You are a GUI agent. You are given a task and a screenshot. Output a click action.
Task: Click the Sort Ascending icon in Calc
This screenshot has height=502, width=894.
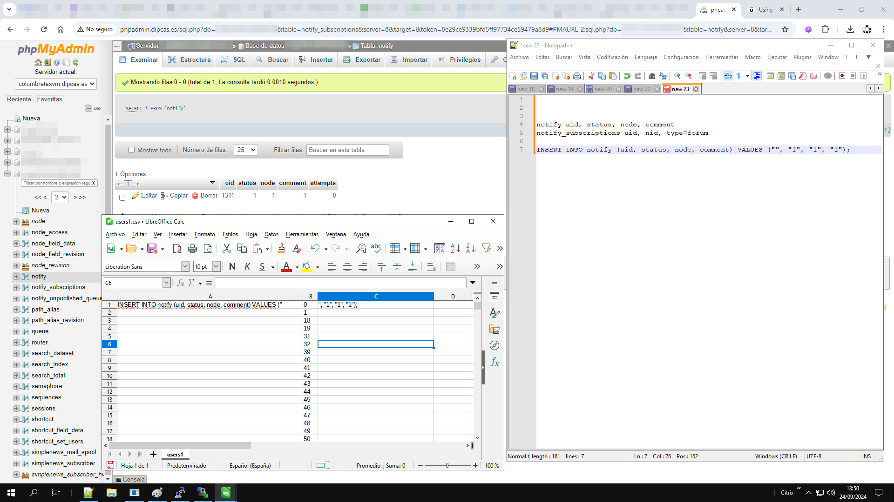[x=455, y=249]
